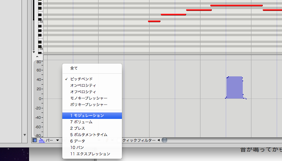
Task: Select 全て to show all controller types
Action: [74, 68]
